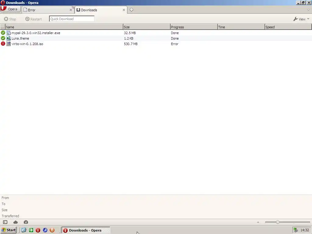The width and height of the screenshot is (312, 234).
Task: Click the 1.2 KB size cell
Action: (x=129, y=38)
